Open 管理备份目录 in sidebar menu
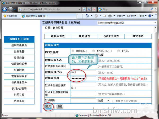 tap(19, 76)
